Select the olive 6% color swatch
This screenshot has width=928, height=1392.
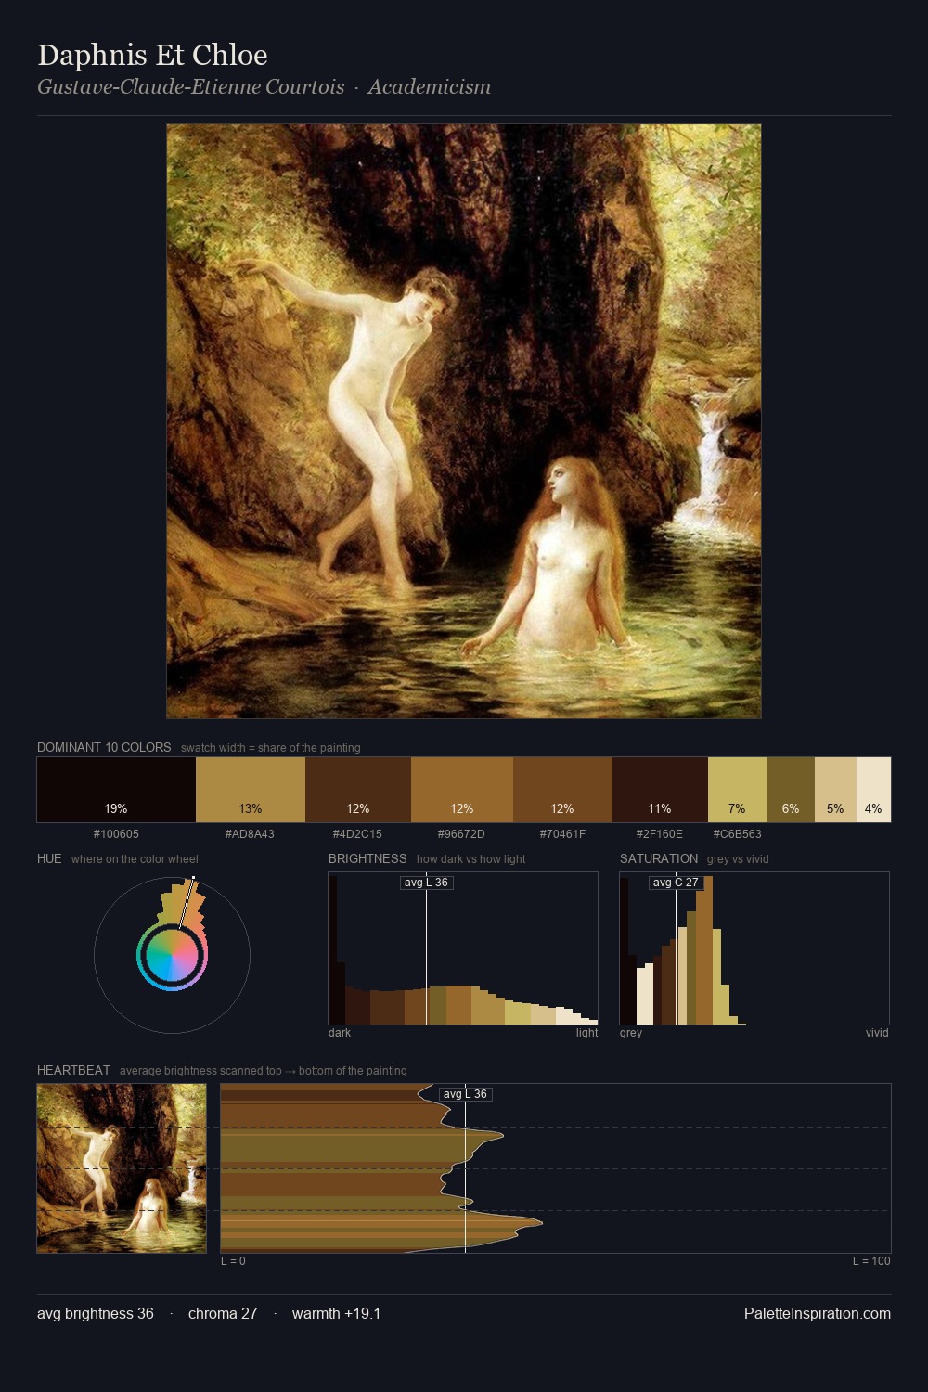(x=791, y=790)
